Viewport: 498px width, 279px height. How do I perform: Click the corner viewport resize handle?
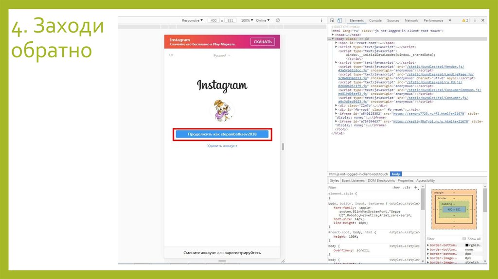click(x=283, y=261)
